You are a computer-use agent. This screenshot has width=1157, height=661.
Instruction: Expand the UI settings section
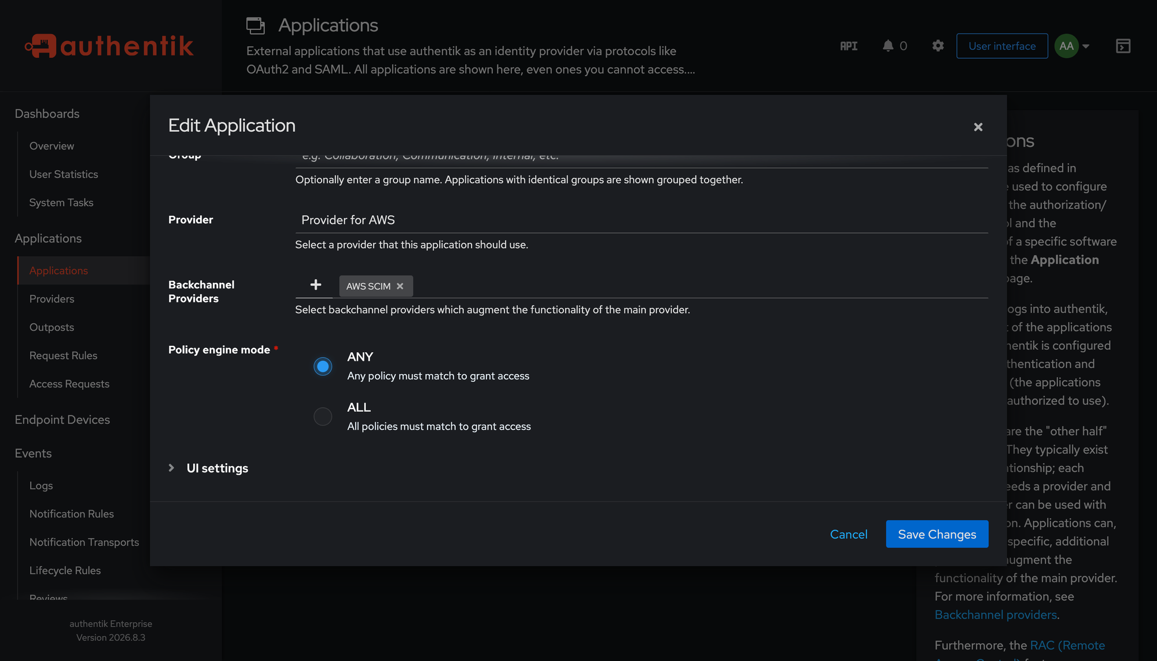208,468
